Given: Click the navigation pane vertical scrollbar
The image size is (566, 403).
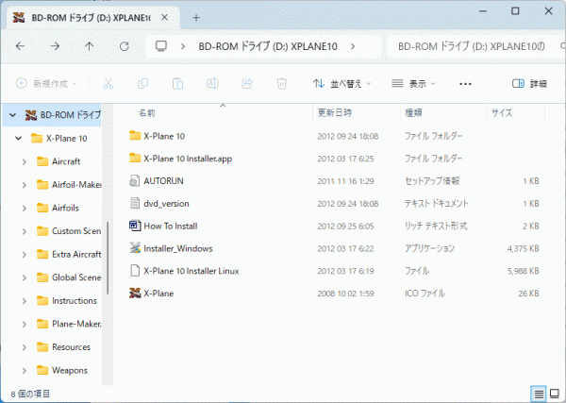Looking at the screenshot, I should pyautogui.click(x=108, y=258).
